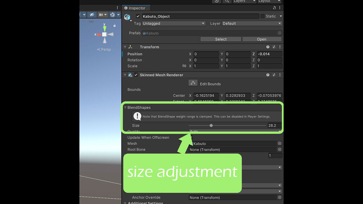The height and width of the screenshot is (204, 363).
Task: Click the Edit Bounds icon button
Action: click(x=193, y=83)
